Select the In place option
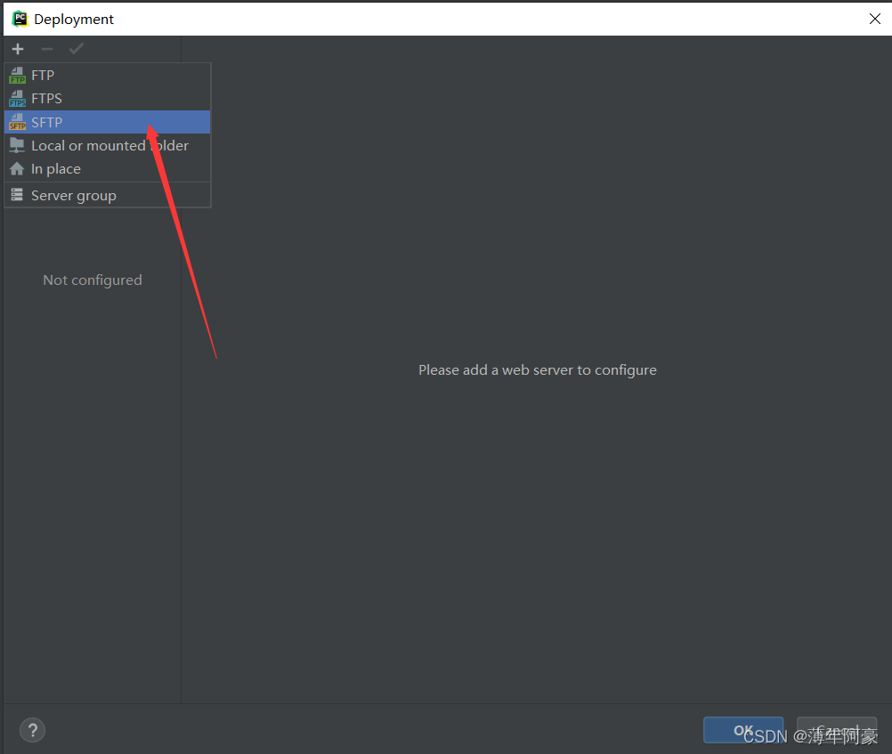The height and width of the screenshot is (754, 892). pyautogui.click(x=108, y=169)
